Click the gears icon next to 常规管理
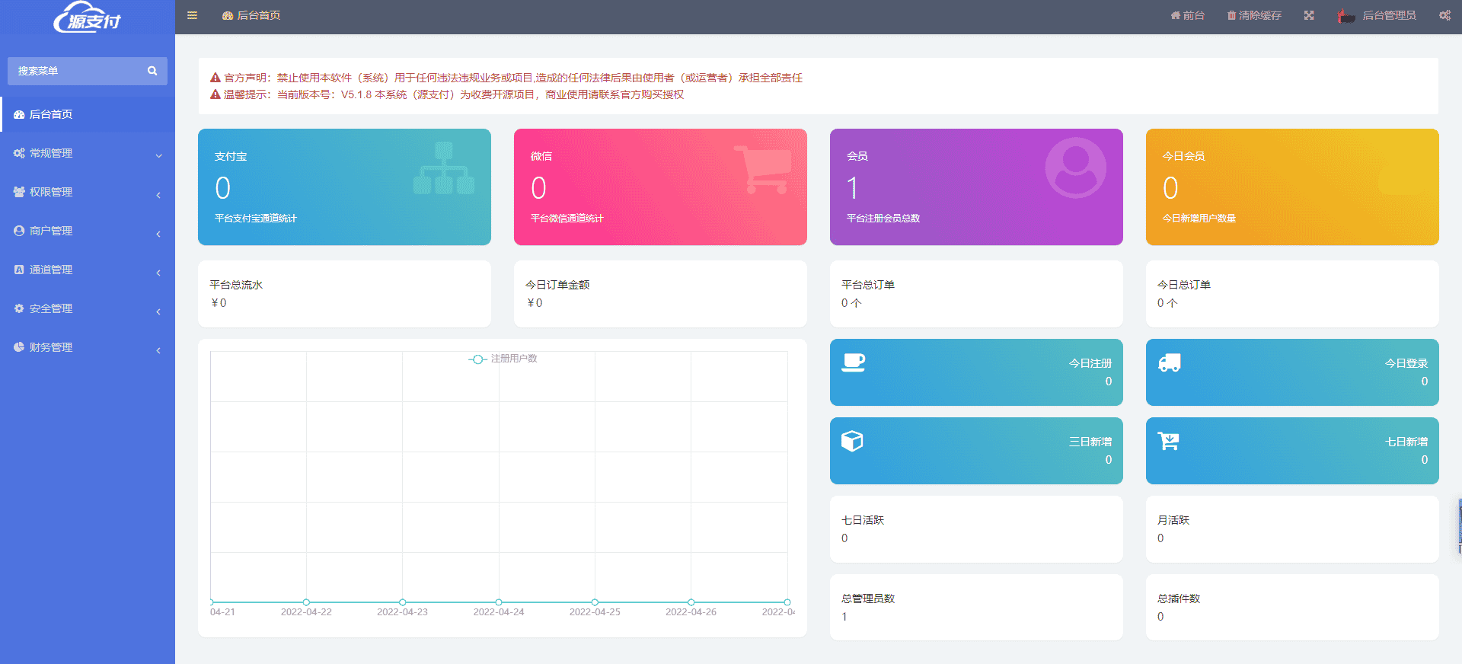This screenshot has height=664, width=1462. pyautogui.click(x=19, y=153)
